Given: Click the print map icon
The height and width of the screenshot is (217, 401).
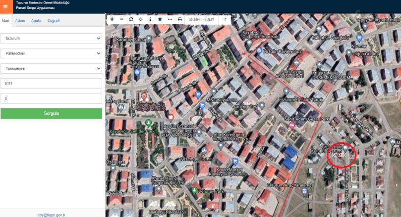Looking at the screenshot, I should pos(179,19).
